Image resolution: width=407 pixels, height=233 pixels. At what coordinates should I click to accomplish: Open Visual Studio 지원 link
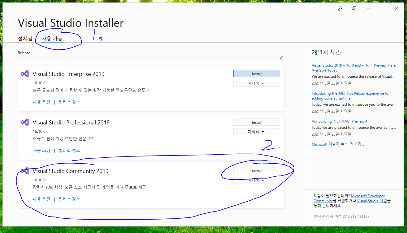pyautogui.click(x=372, y=201)
